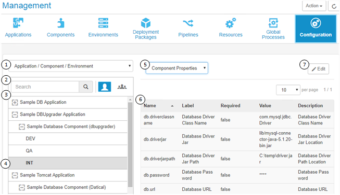Click the C:\temp\driver.jar value
This screenshot has height=195, width=340.
coord(275,159)
